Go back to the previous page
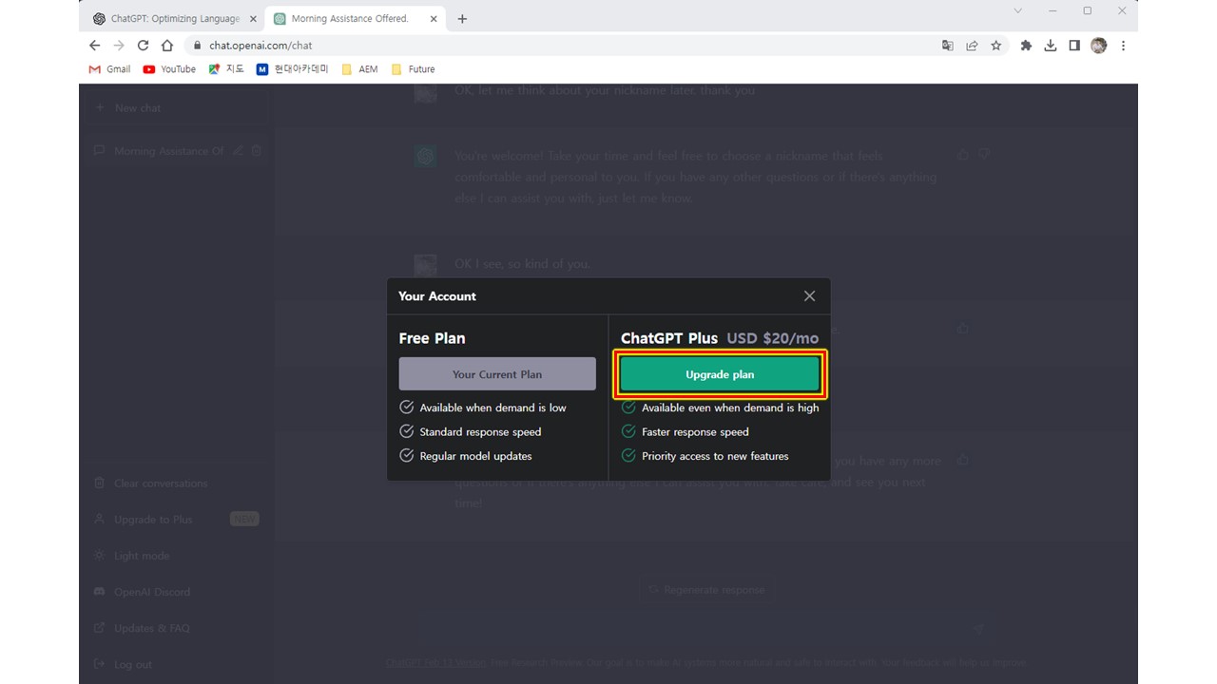The height and width of the screenshot is (684, 1217). tap(94, 46)
